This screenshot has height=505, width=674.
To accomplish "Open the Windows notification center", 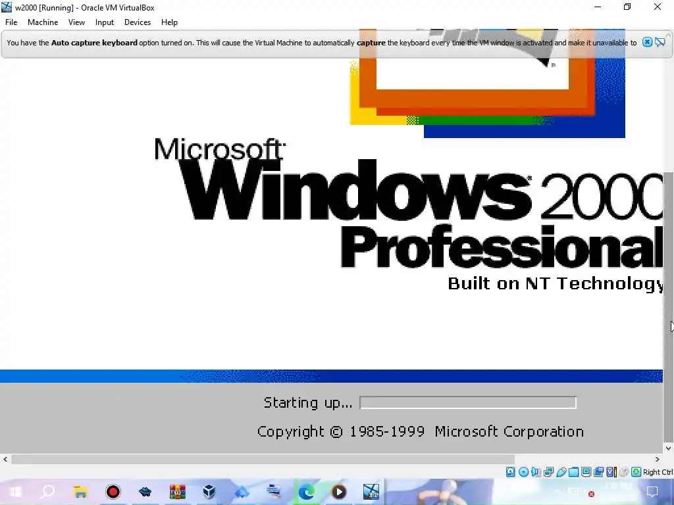I will point(652,492).
